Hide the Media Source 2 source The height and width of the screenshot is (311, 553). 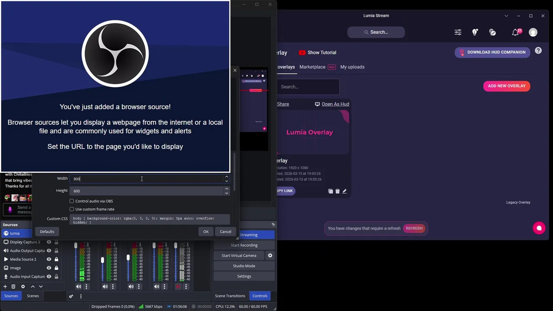tap(49, 260)
